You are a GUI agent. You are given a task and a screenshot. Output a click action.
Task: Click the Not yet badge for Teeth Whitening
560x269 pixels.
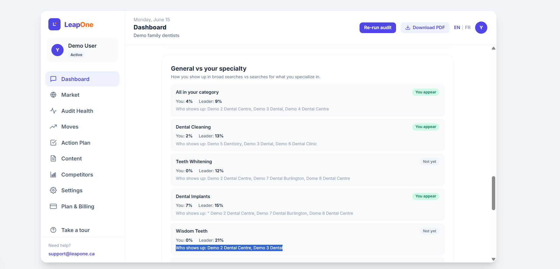[430, 162]
